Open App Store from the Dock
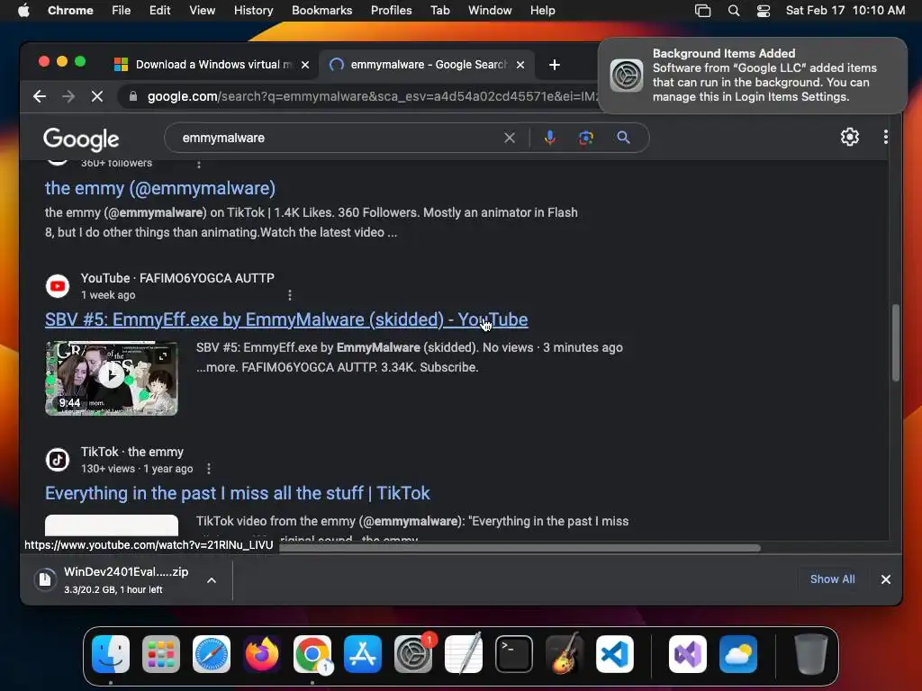Screen dimensions: 922x691 (363, 654)
